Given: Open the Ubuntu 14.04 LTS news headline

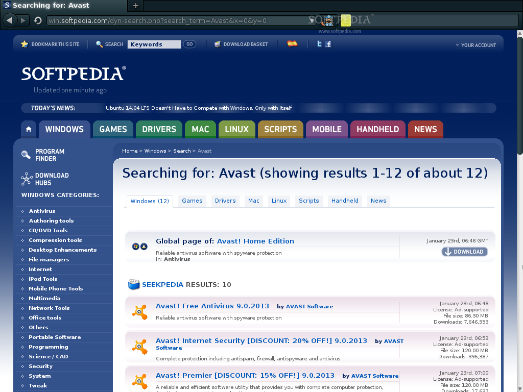Looking at the screenshot, I should (x=199, y=108).
